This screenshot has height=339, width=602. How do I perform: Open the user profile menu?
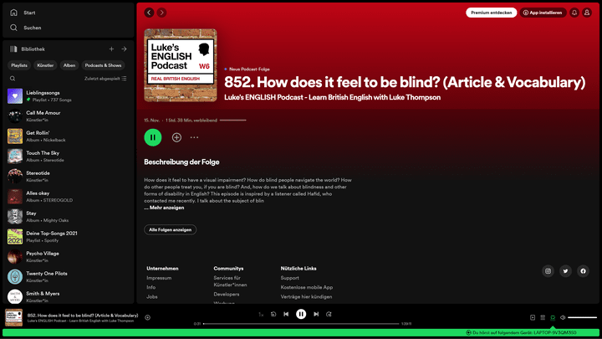pyautogui.click(x=587, y=13)
